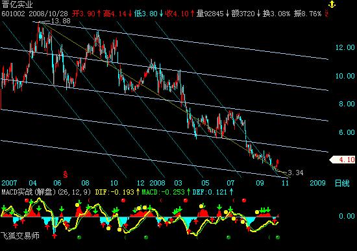This screenshot has width=357, height=251.
Task: Click the 05 month label on time axis
Action: coord(205,183)
